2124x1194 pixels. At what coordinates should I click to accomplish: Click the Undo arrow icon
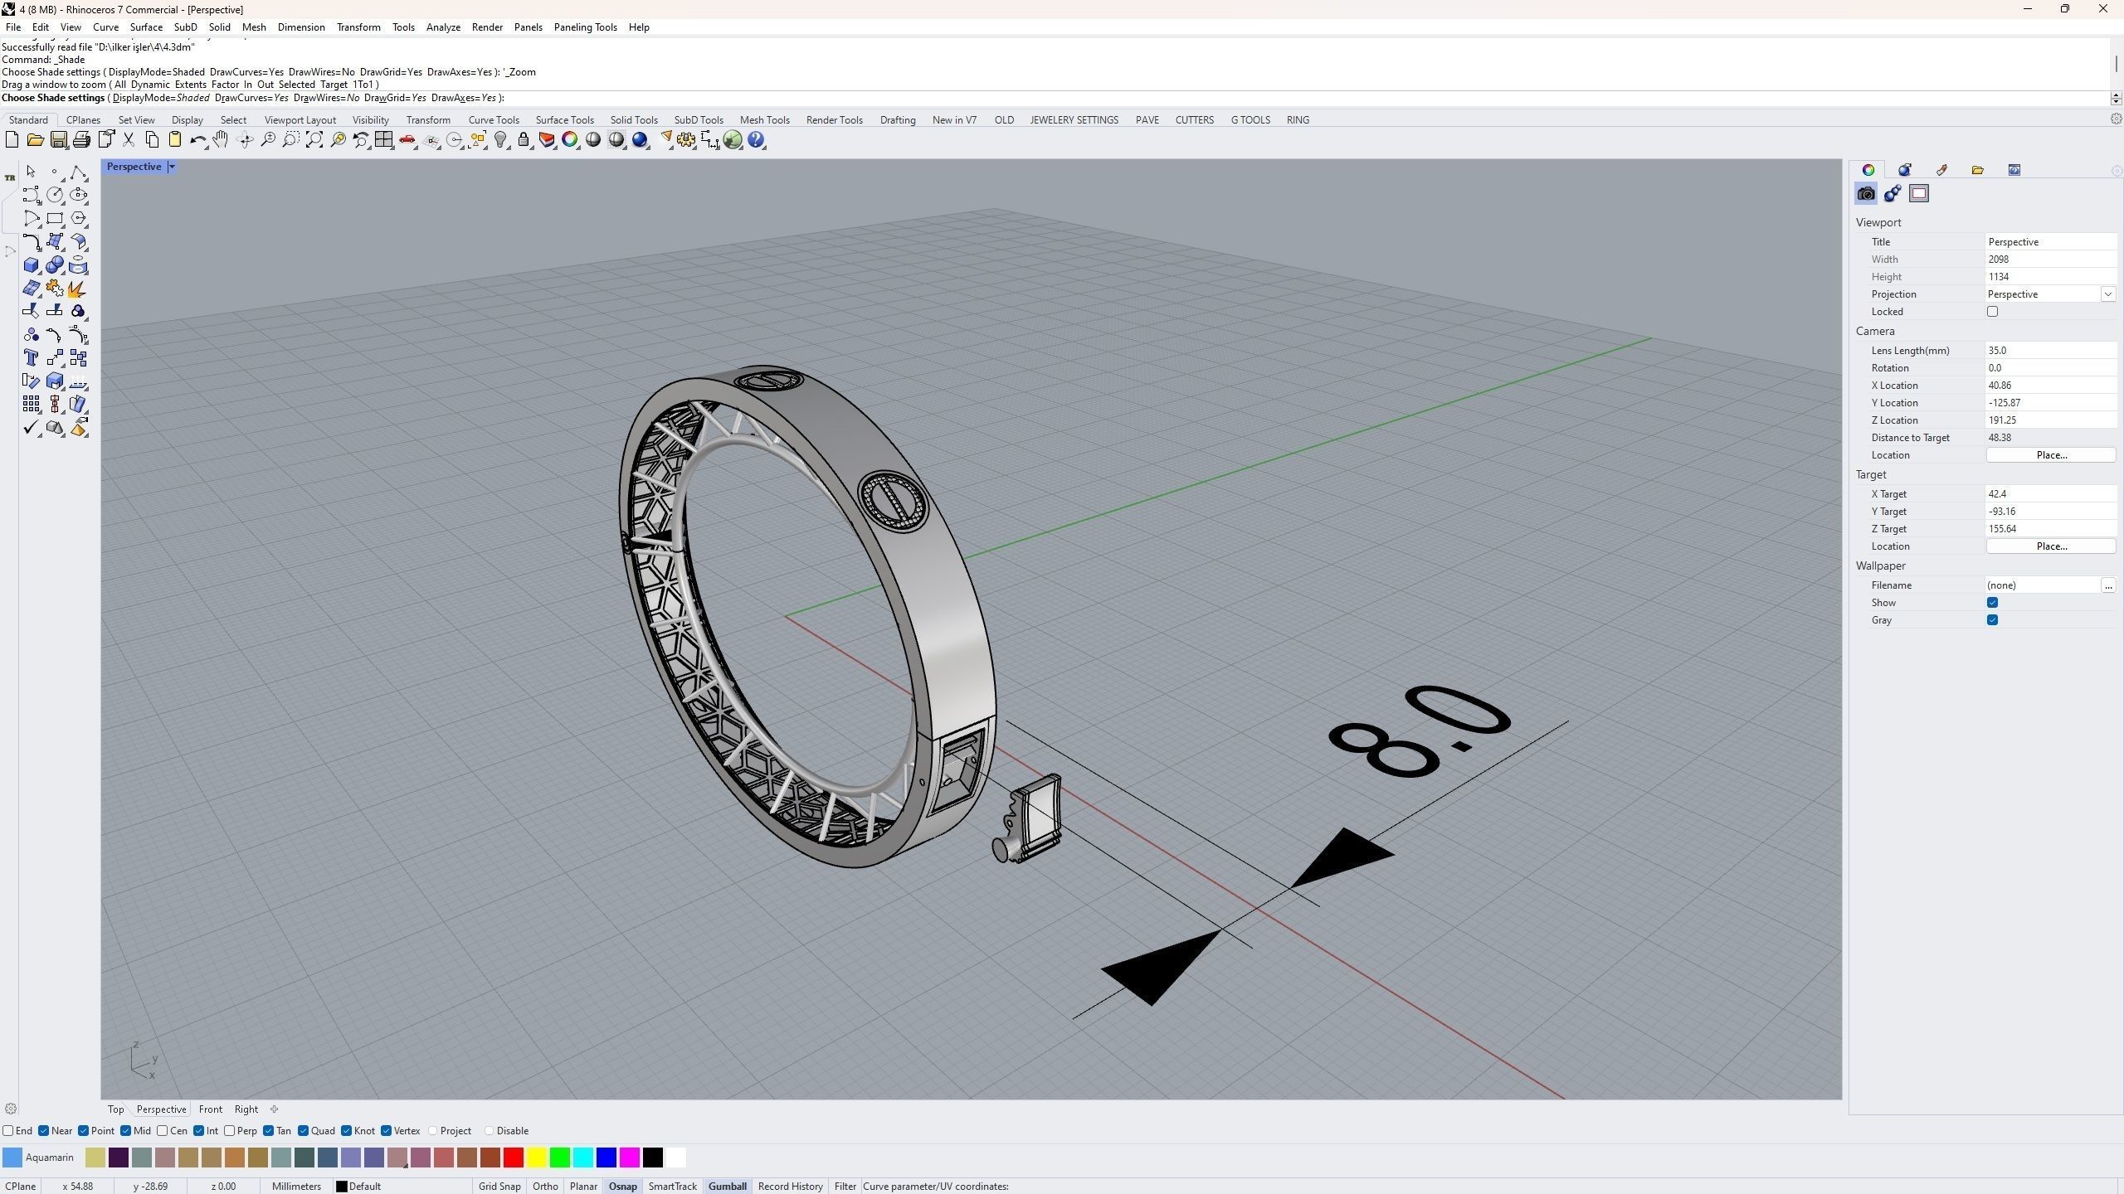tap(197, 140)
